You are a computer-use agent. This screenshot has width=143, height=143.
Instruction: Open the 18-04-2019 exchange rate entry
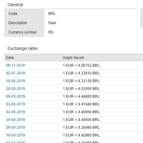pos(16,135)
